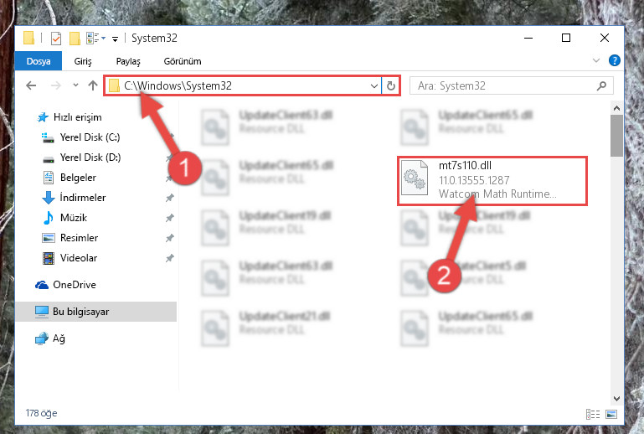Open the Dosya tab
This screenshot has height=434, width=644.
pyautogui.click(x=39, y=61)
